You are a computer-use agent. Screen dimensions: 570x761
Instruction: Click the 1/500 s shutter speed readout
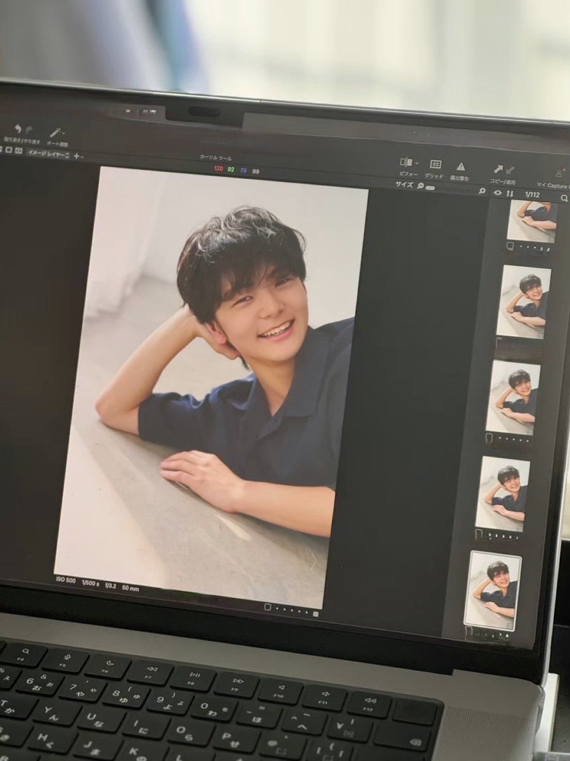(91, 582)
